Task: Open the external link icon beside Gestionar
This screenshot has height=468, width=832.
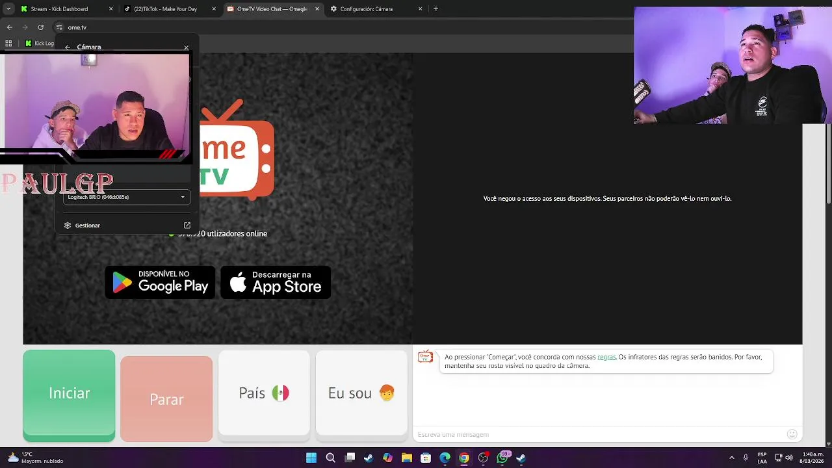Action: tap(187, 226)
